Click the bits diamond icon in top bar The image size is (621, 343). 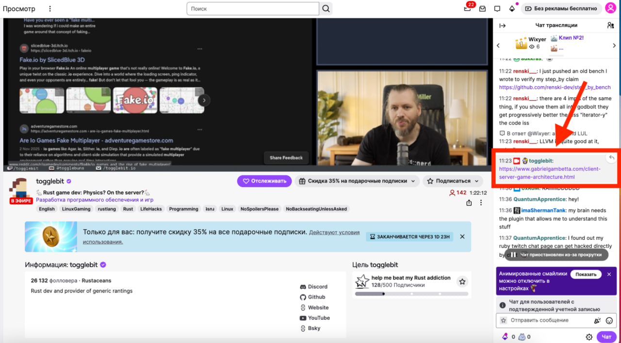point(512,9)
